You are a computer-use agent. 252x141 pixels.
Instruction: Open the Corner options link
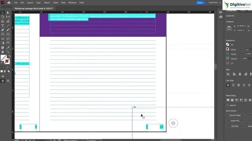pyautogui.click(x=233, y=54)
